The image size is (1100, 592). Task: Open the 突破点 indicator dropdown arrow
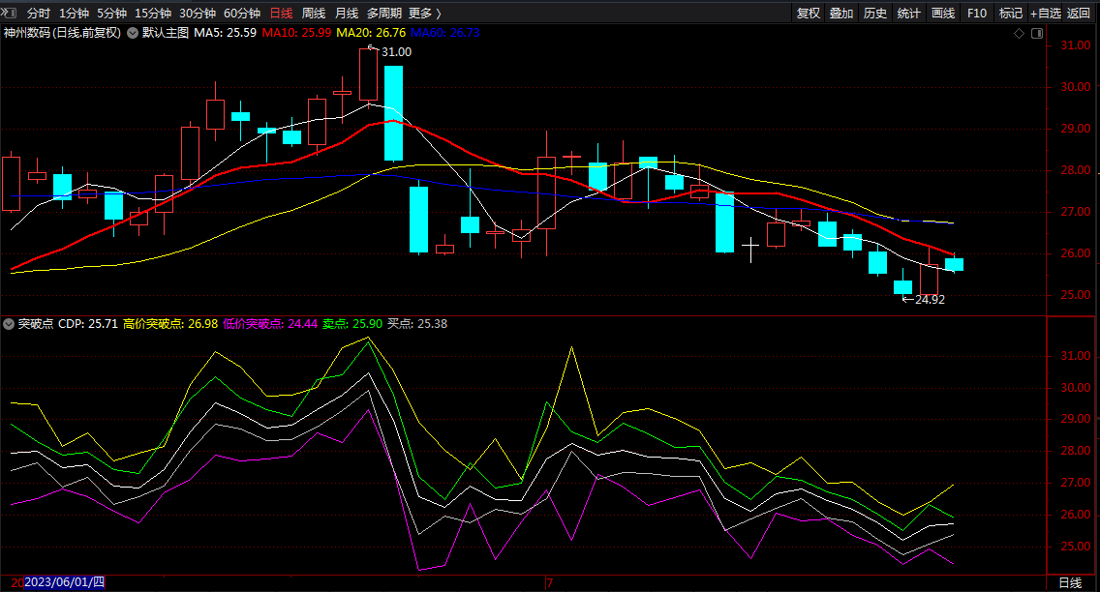coord(9,324)
